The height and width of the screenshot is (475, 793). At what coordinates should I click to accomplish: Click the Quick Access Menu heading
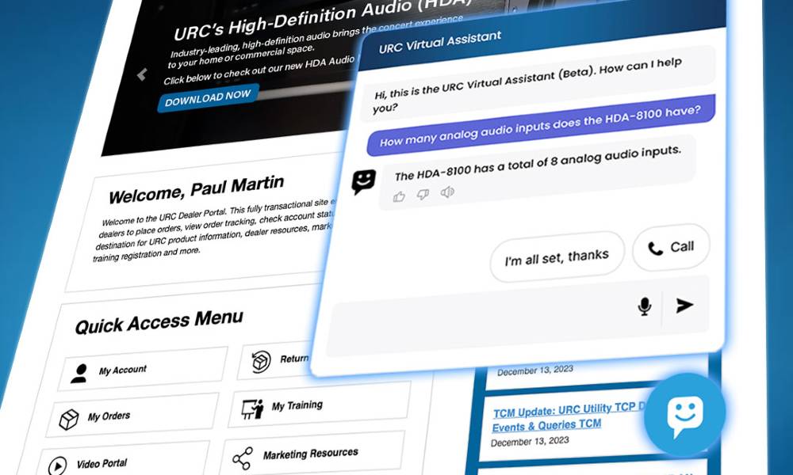tap(159, 321)
